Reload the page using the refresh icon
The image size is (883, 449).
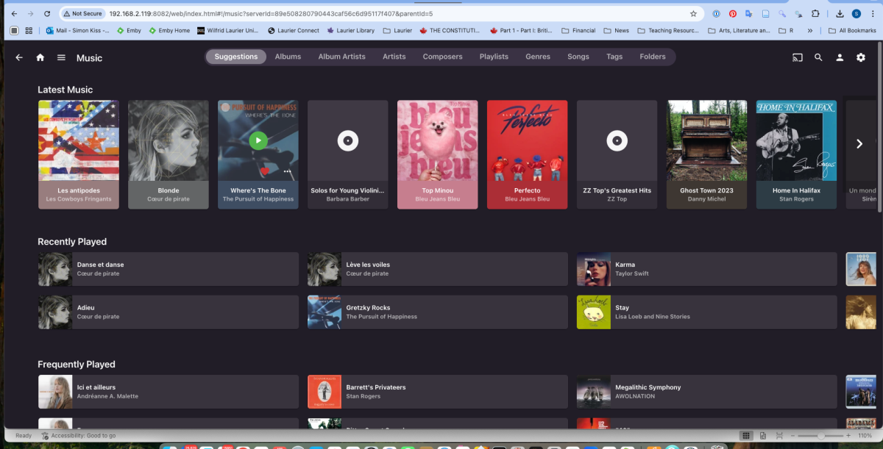[47, 14]
